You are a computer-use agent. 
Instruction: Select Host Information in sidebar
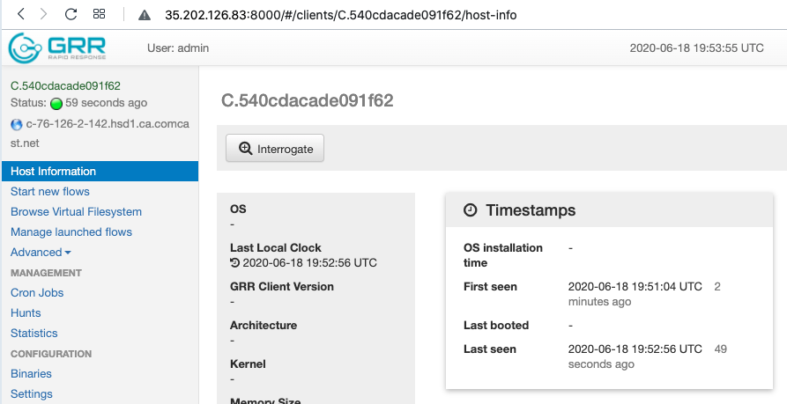pyautogui.click(x=53, y=172)
